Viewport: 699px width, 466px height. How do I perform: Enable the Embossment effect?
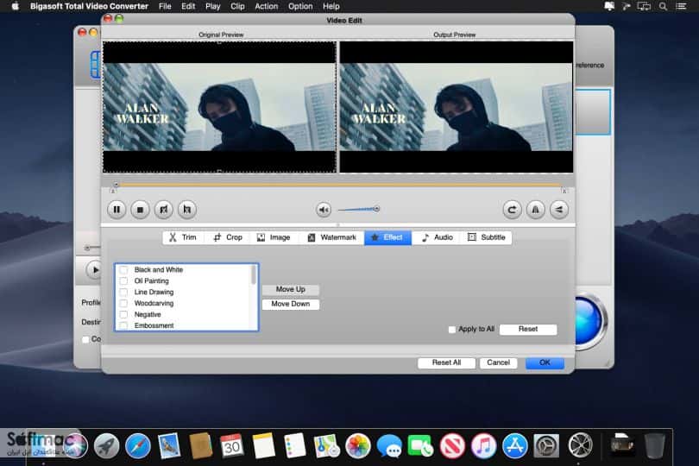(x=124, y=325)
